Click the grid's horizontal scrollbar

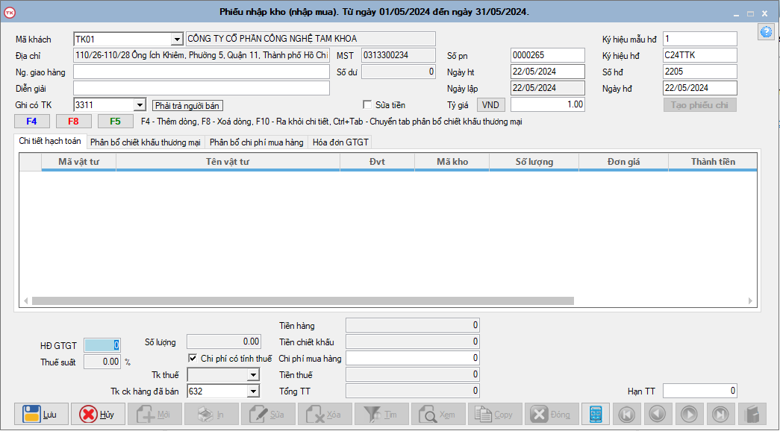(302, 301)
